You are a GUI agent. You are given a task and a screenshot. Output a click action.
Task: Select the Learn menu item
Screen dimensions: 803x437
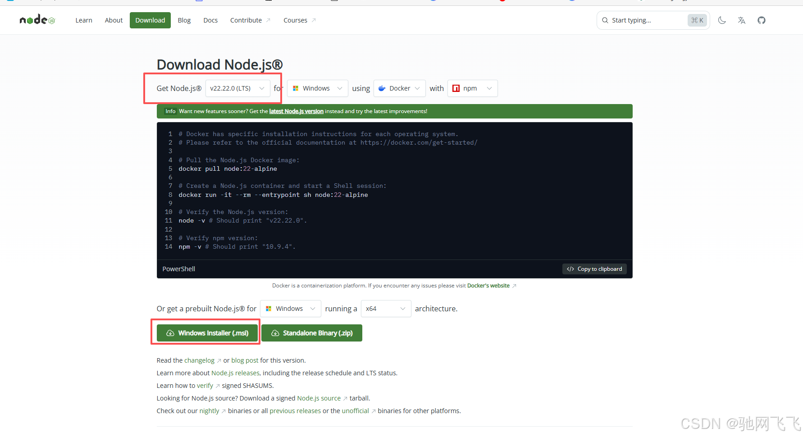[84, 20]
